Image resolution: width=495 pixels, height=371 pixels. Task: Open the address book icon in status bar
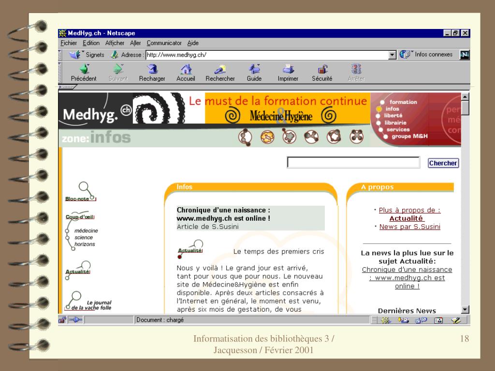pos(438,320)
